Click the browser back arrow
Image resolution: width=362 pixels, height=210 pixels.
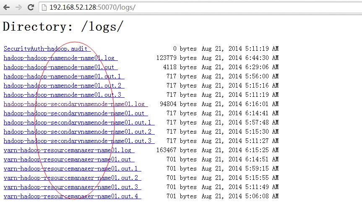pyautogui.click(x=7, y=8)
